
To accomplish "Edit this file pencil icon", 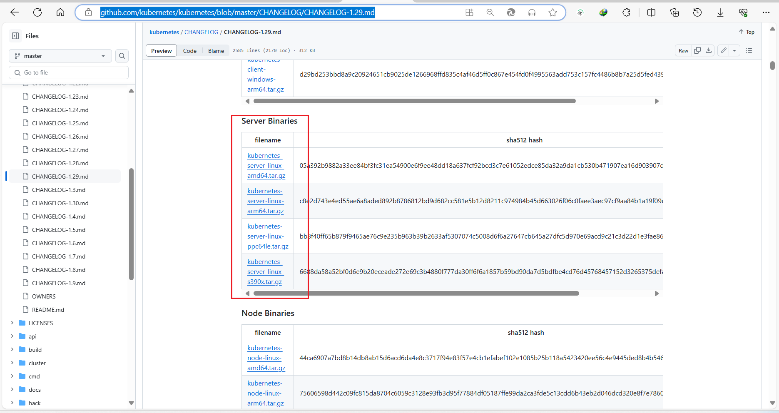I will click(724, 50).
